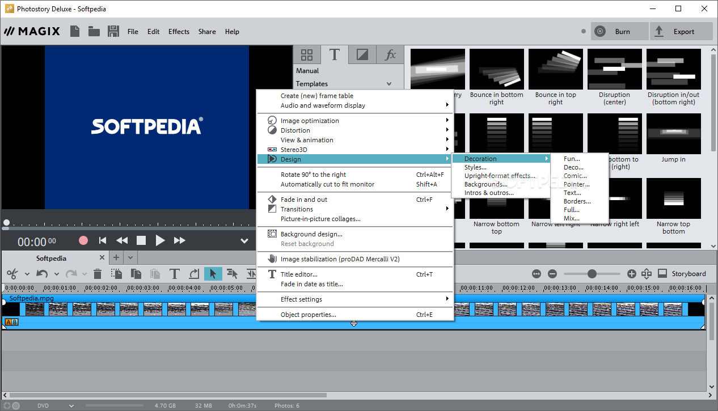Click the Export button
Viewport: 718px width, 411px height.
[681, 31]
